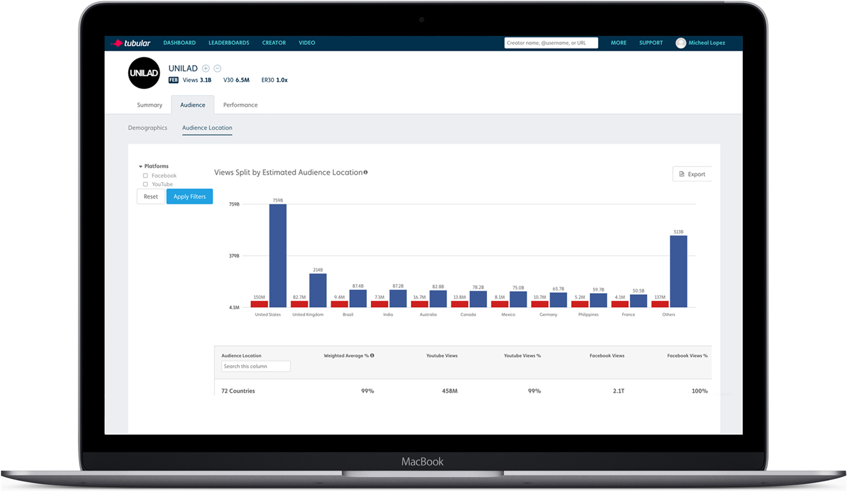847x491 pixels.
Task: Click the Tubular logo
Action: click(131, 43)
